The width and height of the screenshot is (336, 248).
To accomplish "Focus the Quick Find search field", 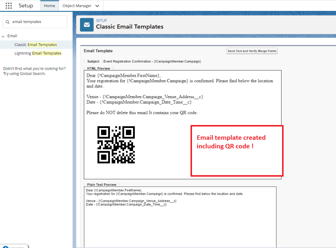I will pyautogui.click(x=35, y=22).
